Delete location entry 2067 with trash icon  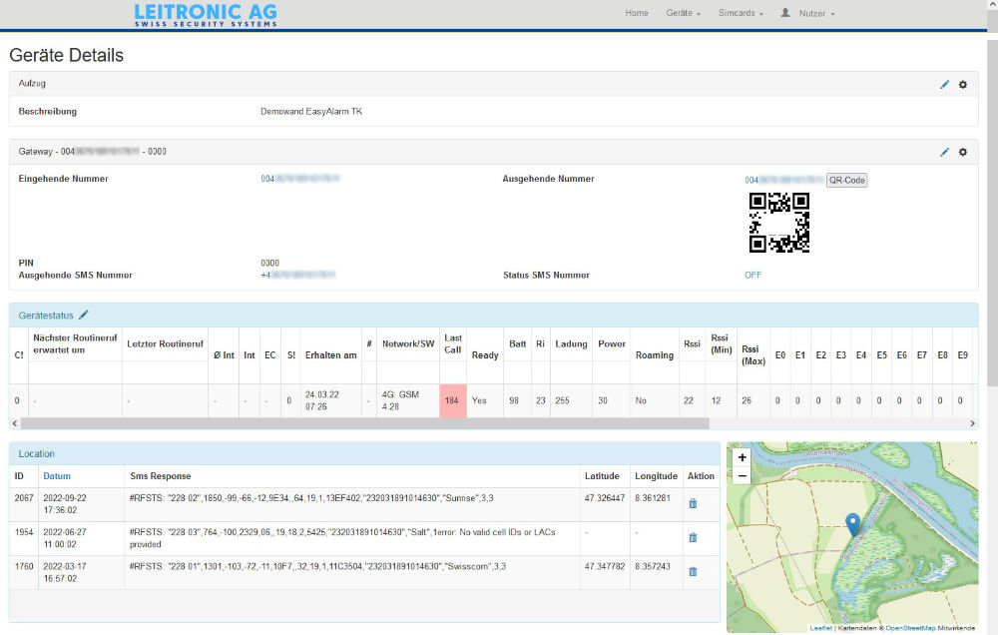pos(693,503)
